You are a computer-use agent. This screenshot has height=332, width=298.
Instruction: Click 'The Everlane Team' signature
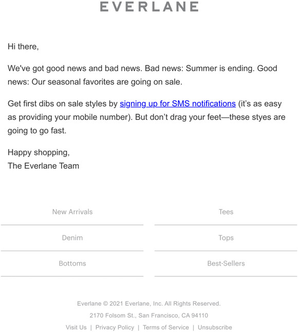pos(43,166)
